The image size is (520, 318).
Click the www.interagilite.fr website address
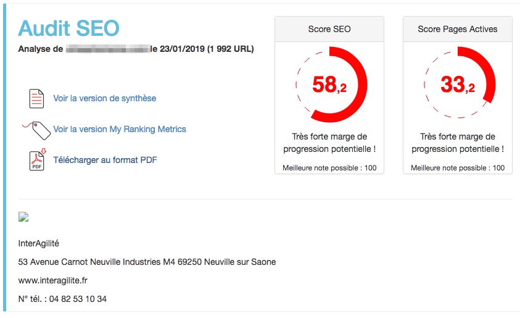(52, 280)
